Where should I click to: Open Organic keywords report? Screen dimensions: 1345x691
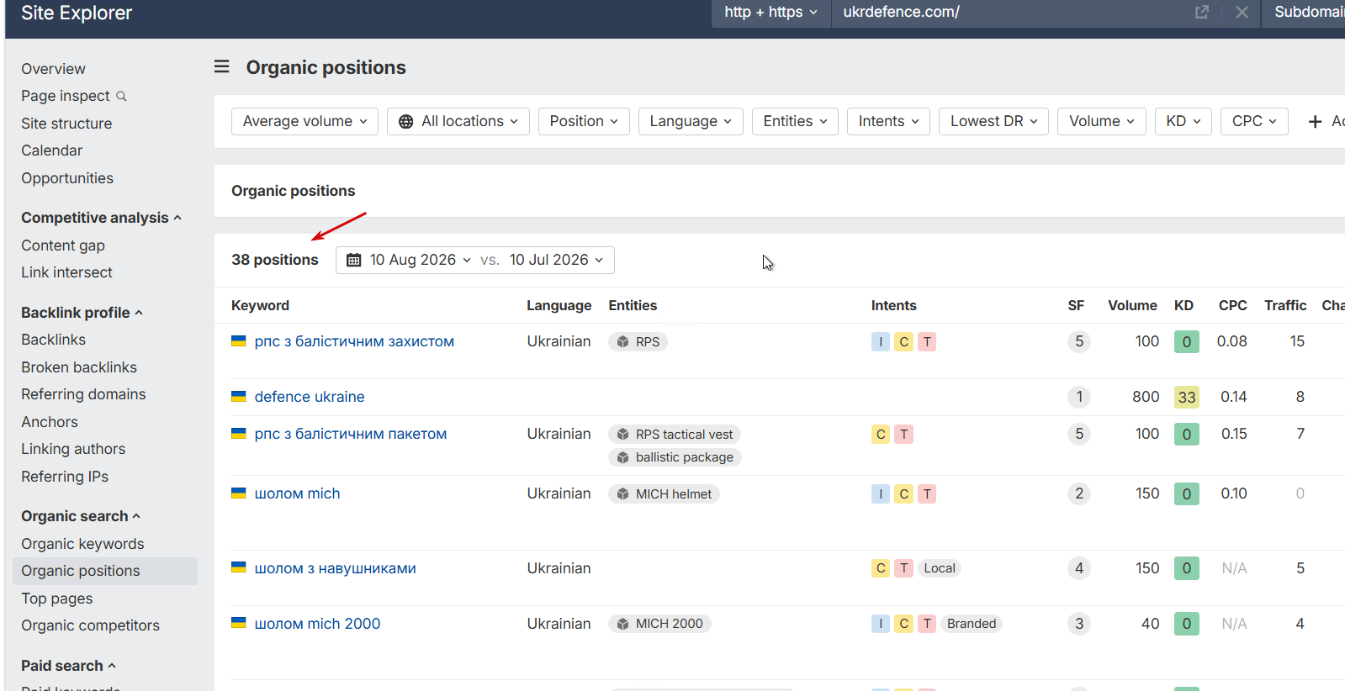(x=82, y=544)
